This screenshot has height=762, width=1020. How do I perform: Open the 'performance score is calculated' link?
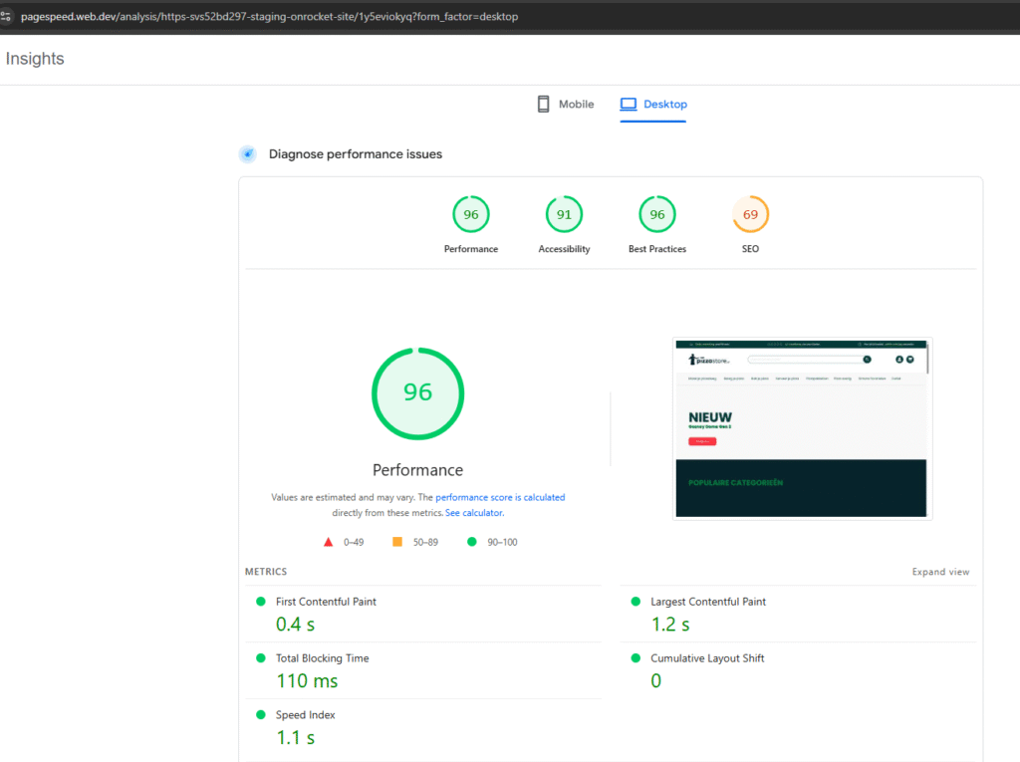[x=500, y=497]
